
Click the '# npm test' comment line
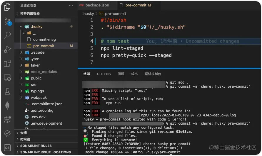click(115, 41)
